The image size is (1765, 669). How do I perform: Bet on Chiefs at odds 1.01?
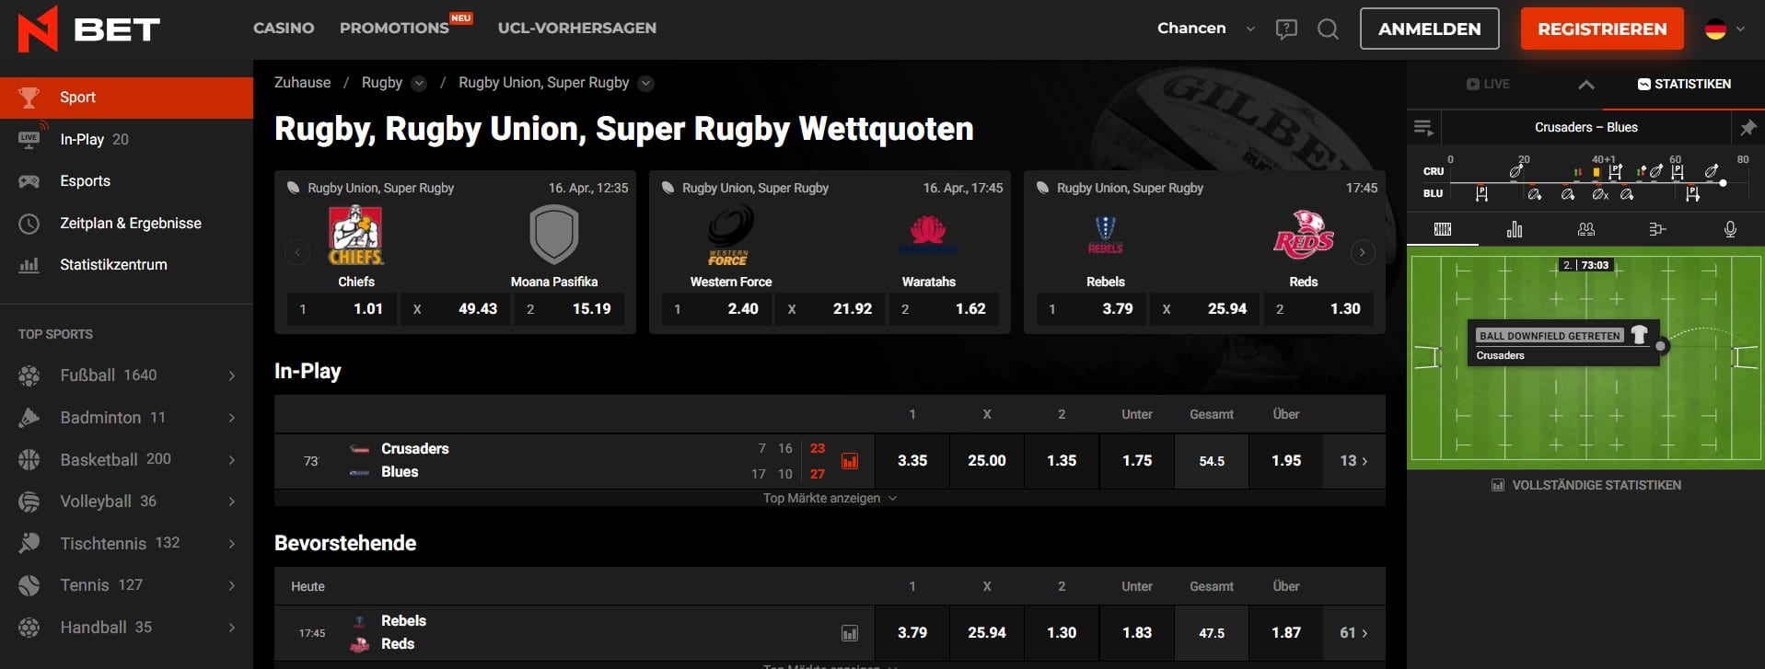click(342, 309)
